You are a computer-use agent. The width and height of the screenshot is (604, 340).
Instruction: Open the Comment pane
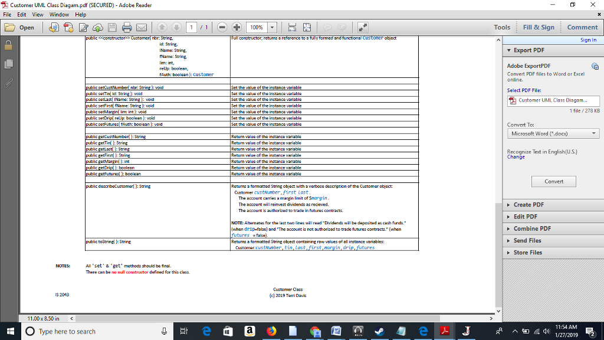(x=582, y=27)
